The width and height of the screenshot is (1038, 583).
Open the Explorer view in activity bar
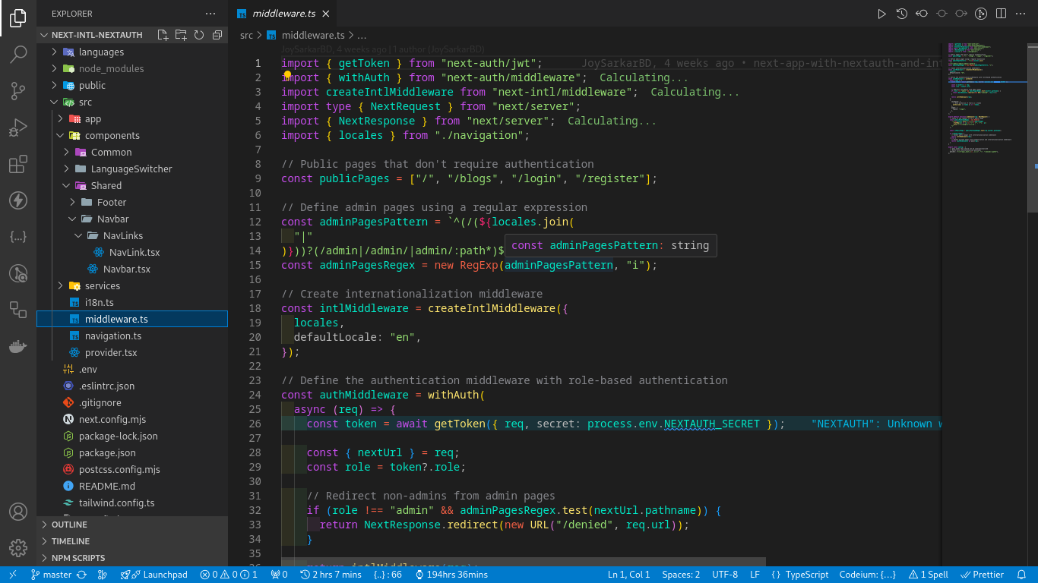point(18,18)
